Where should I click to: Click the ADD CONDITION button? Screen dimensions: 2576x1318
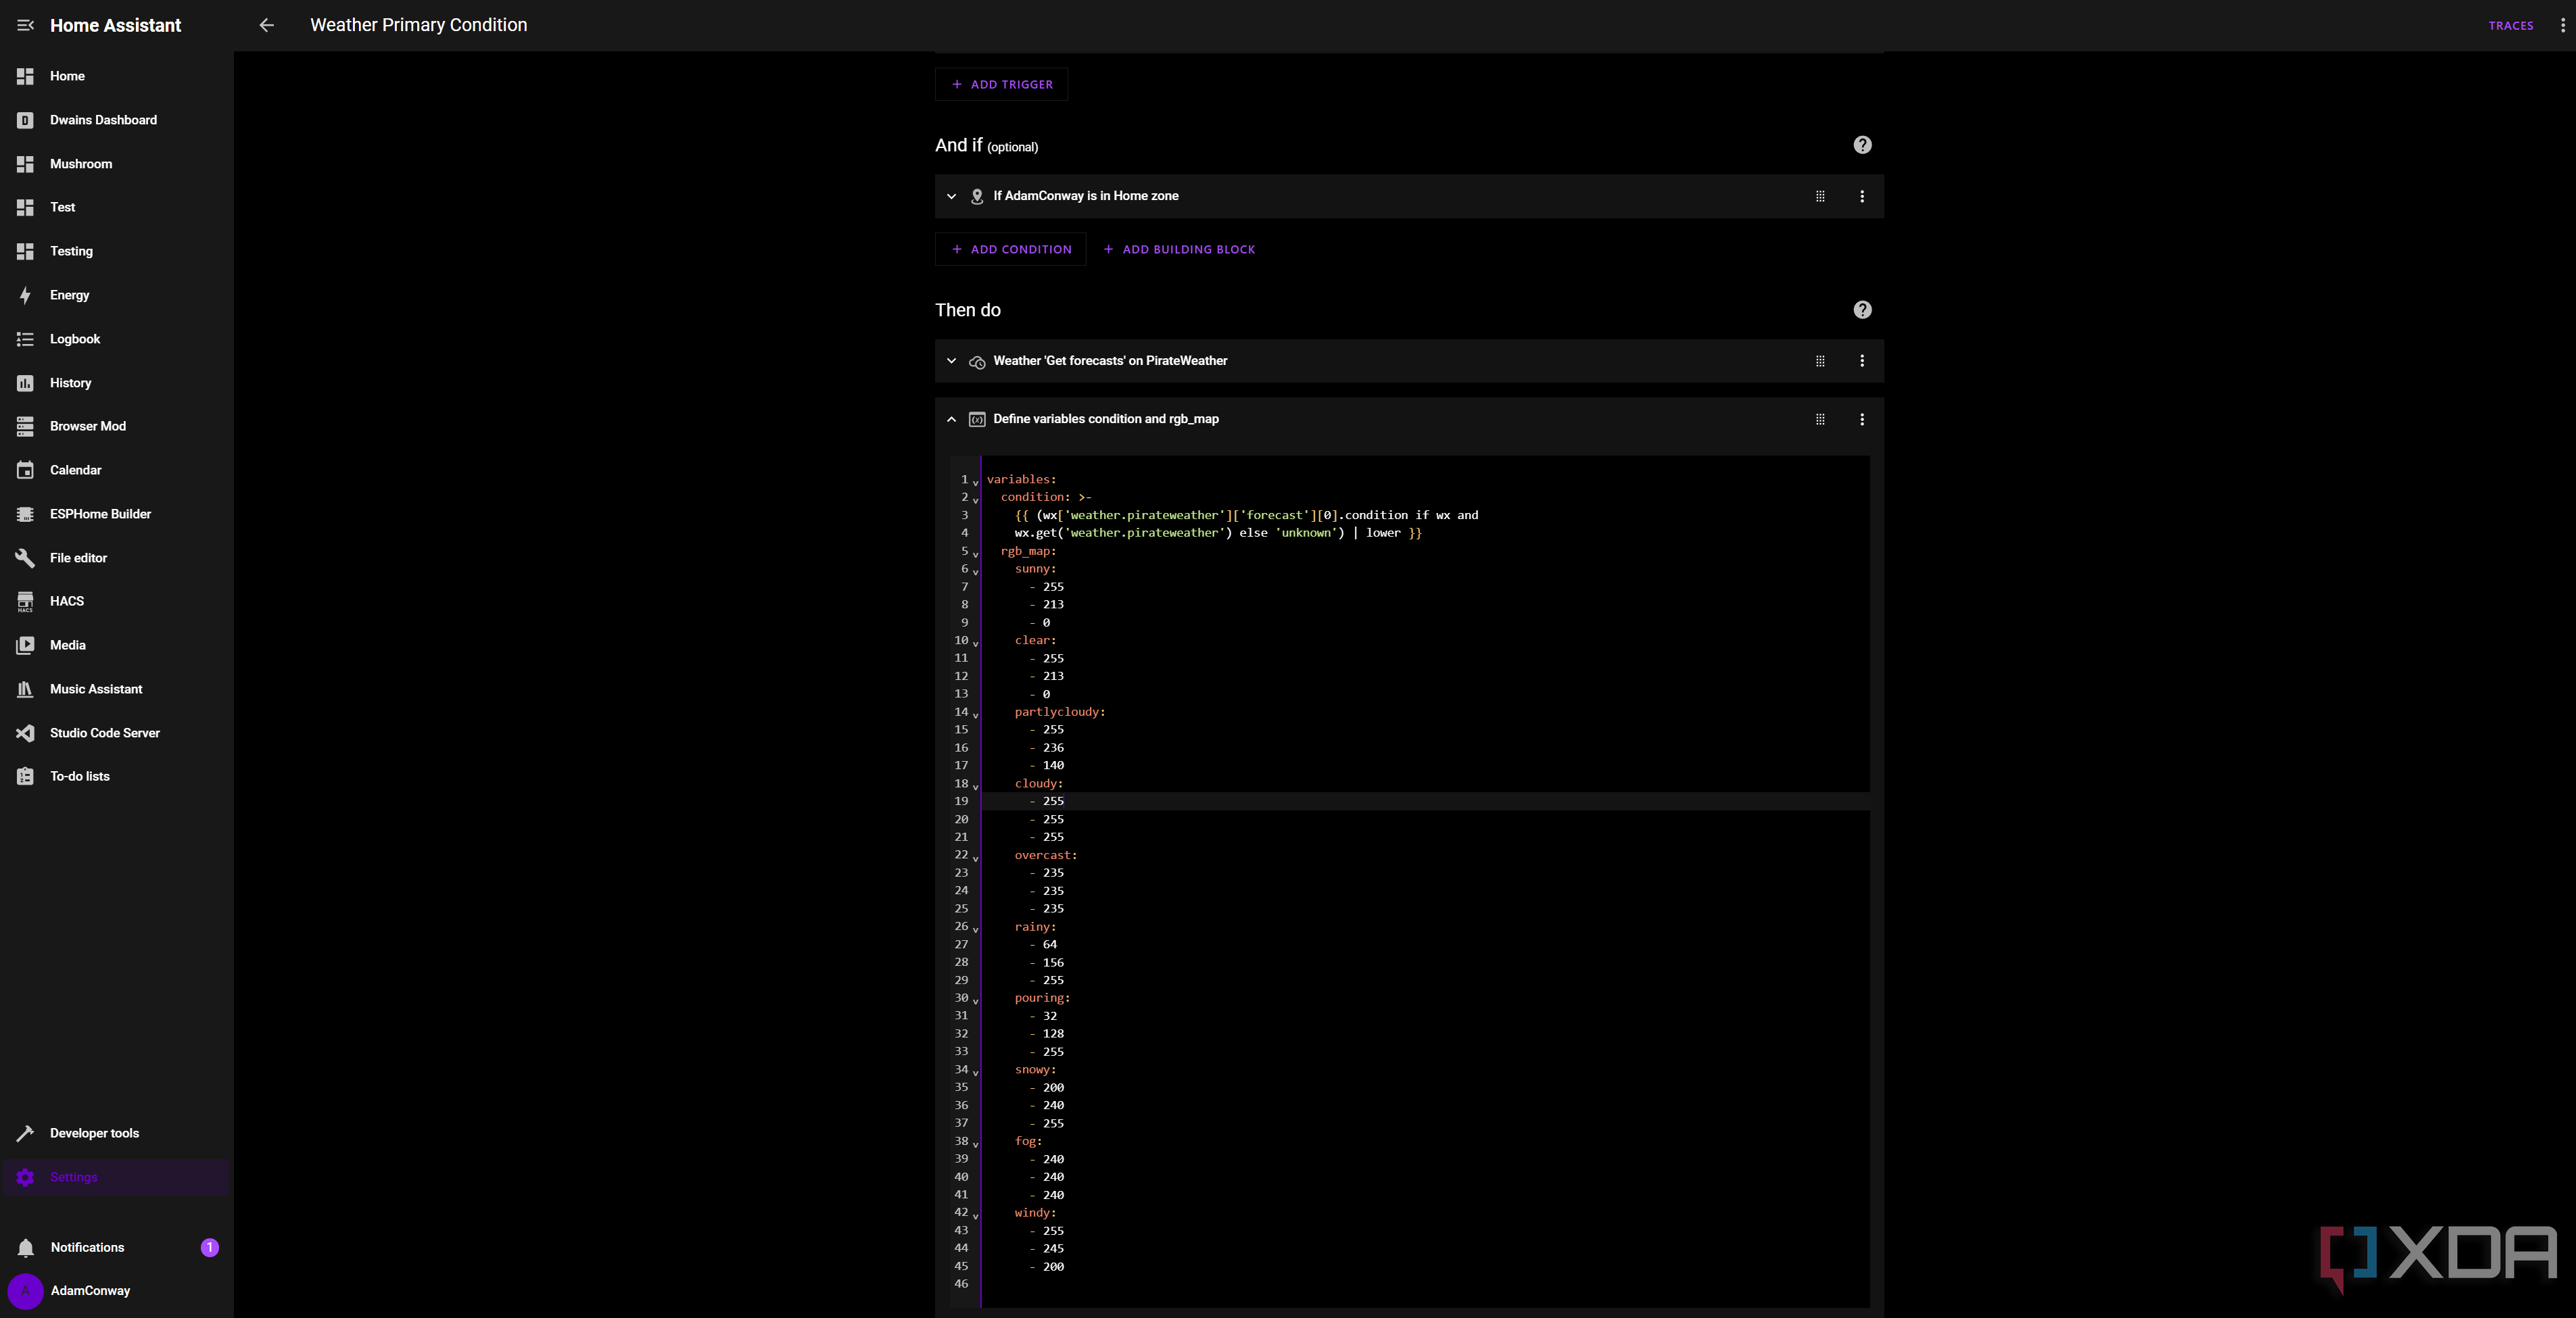1010,249
